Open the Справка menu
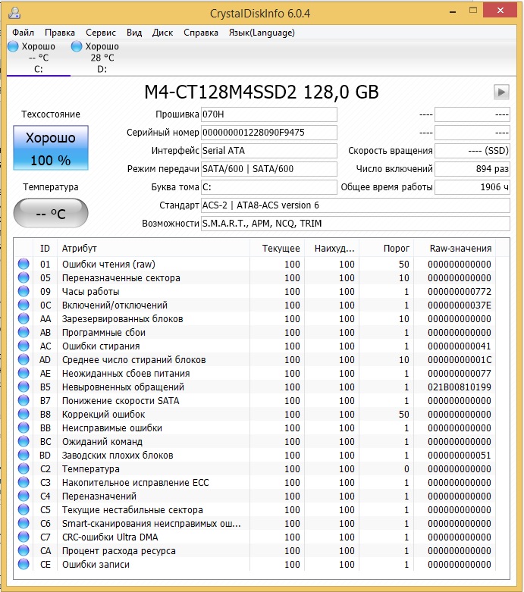 201,33
